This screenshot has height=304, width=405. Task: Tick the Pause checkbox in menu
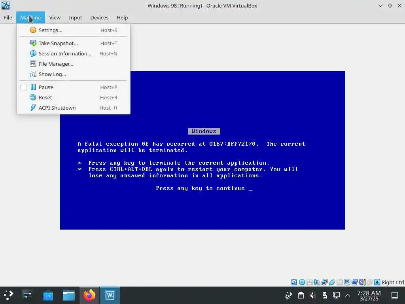24,87
